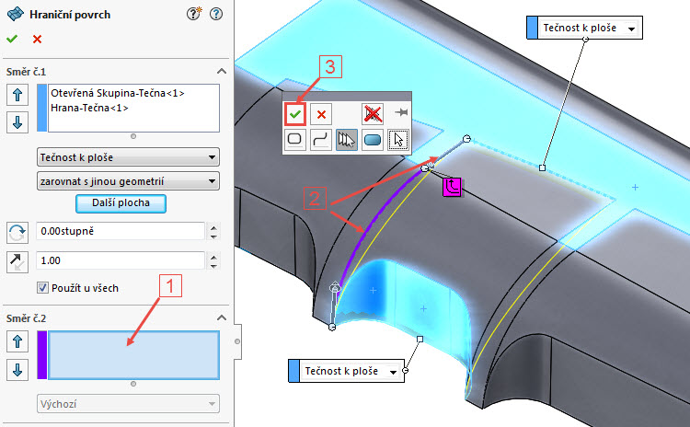Viewport: 690px width, 427px height.
Task: Pin the selection popup toolbar
Action: 401,112
